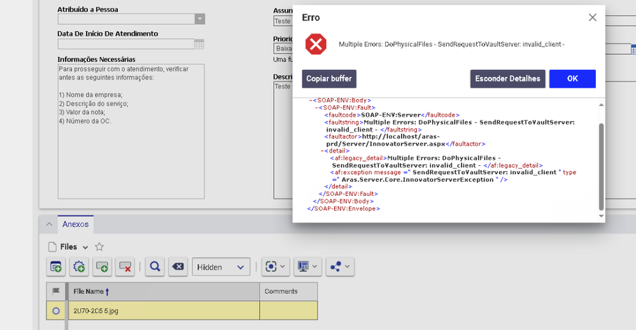Screen dimensions: 636x330
Task: Click the add row icon with green plus
Action: [x=102, y=268]
